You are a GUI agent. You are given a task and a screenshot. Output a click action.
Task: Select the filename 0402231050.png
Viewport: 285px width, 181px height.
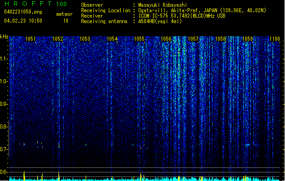[x=23, y=12]
